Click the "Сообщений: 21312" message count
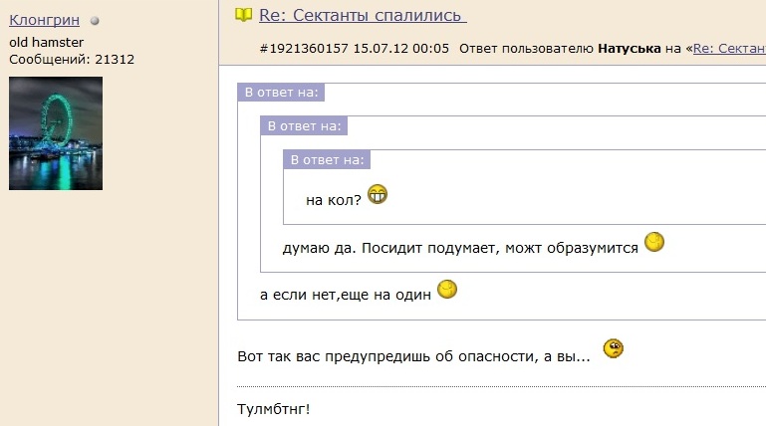Image resolution: width=766 pixels, height=426 pixels. point(72,60)
